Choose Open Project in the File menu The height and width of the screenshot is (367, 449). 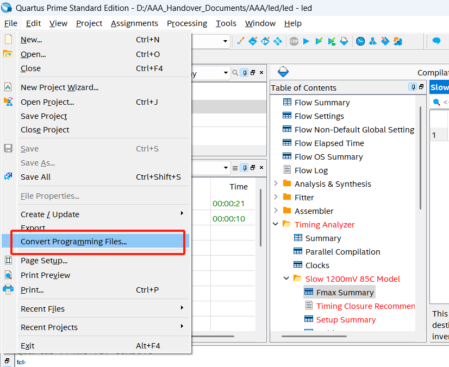click(96, 102)
